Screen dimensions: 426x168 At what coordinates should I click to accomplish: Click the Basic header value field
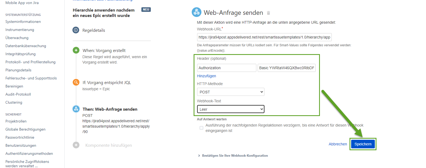(287, 68)
